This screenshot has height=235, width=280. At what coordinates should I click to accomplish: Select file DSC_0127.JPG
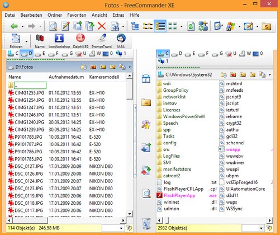[x=29, y=166]
